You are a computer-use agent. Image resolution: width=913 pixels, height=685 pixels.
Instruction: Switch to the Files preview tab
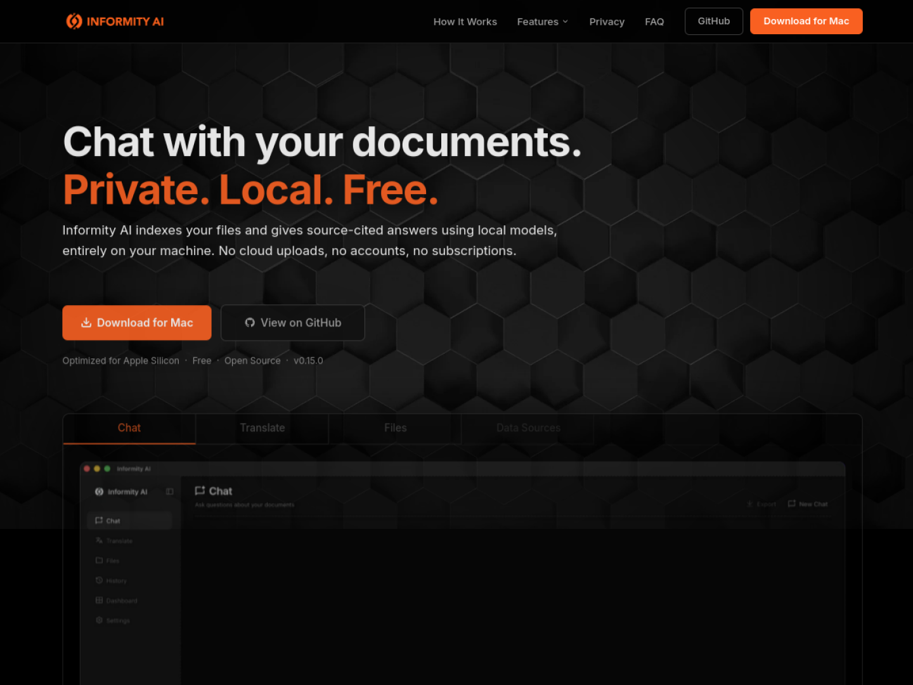396,428
